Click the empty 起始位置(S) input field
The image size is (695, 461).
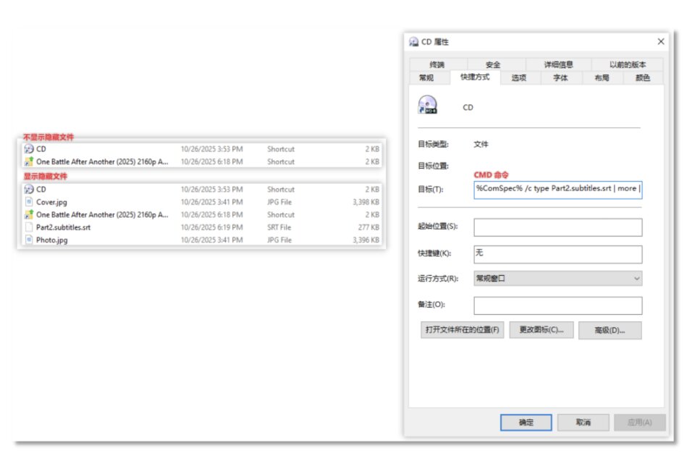click(557, 227)
